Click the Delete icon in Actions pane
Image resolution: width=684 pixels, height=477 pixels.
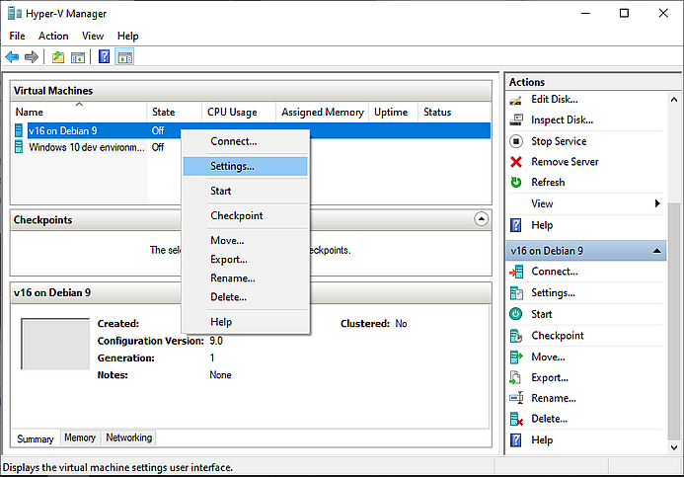[x=516, y=419]
